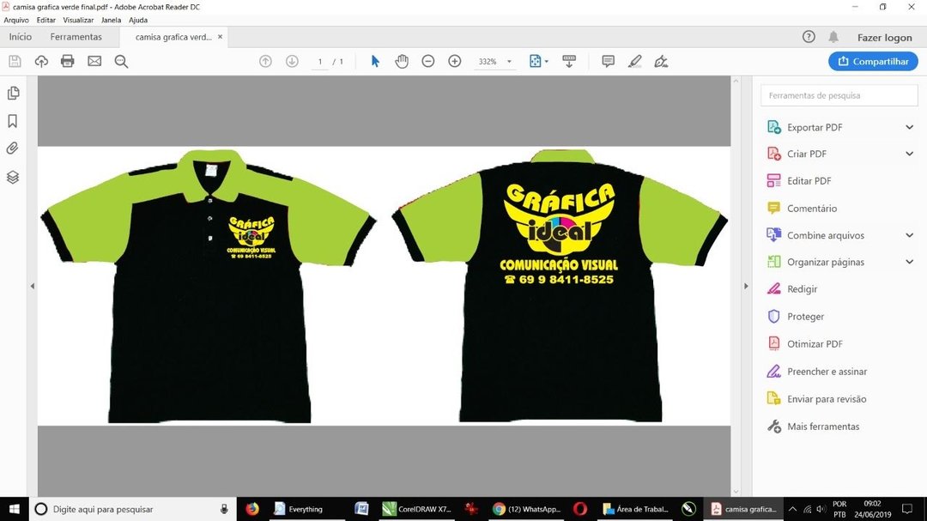
Task: Click the Zoom out minus icon
Action: click(428, 61)
